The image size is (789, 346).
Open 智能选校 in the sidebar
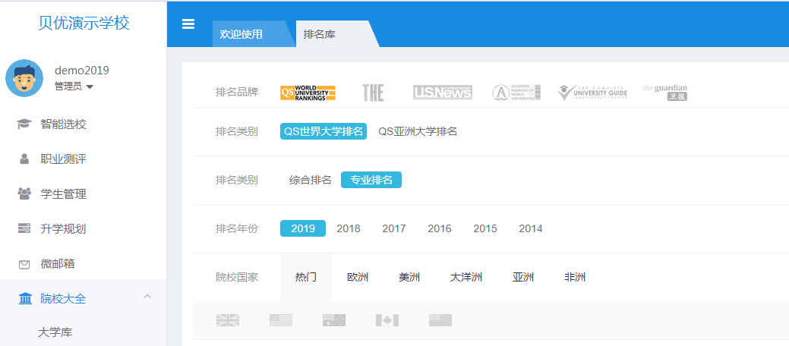(63, 124)
